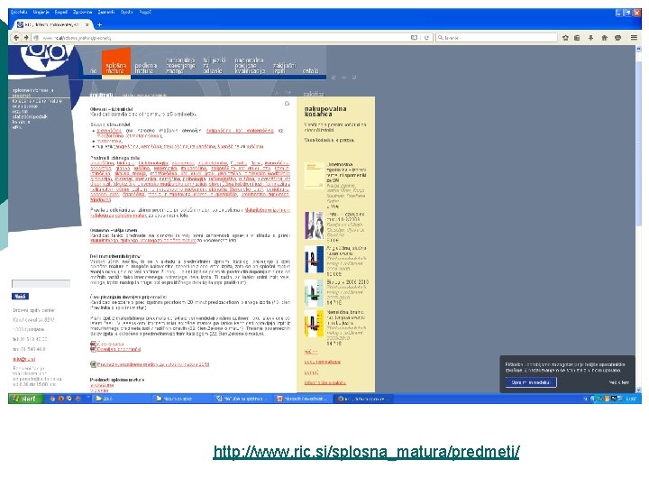This screenshot has width=649, height=487.
Task: Open the first folder taskbar button
Action: pyautogui.click(x=121, y=399)
